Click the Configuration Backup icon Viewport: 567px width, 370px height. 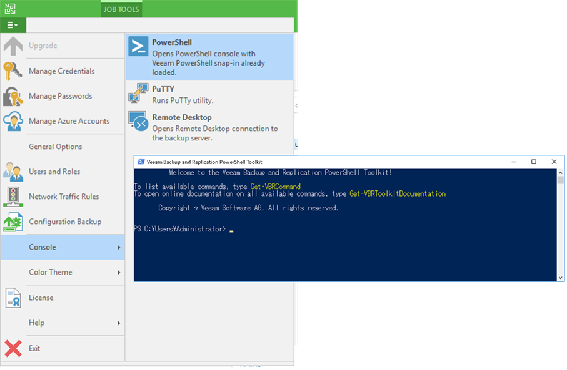click(13, 222)
